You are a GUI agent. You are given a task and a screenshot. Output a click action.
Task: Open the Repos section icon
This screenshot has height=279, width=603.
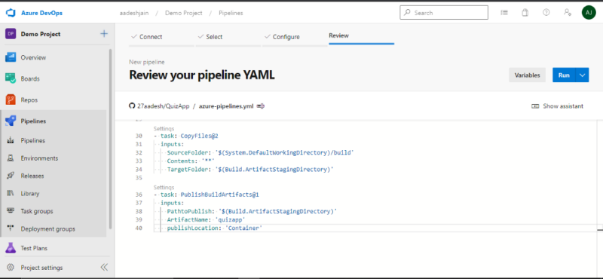tap(11, 100)
